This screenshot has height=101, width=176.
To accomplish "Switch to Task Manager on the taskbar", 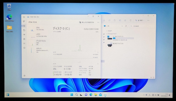I will point(105,95).
